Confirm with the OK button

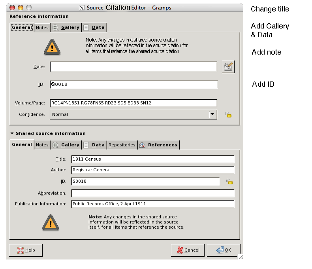pyautogui.click(x=224, y=250)
